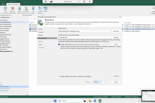The width and height of the screenshot is (155, 103).
Task: Show hidden tray icons chevron
Action: coord(139,101)
